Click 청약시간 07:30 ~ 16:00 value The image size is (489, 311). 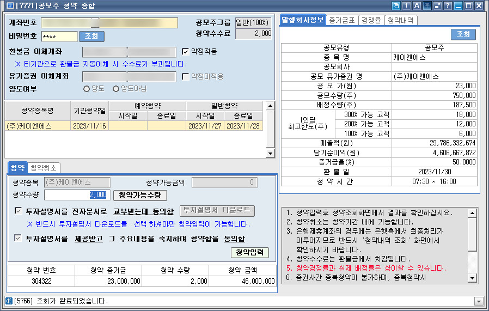pyautogui.click(x=435, y=181)
